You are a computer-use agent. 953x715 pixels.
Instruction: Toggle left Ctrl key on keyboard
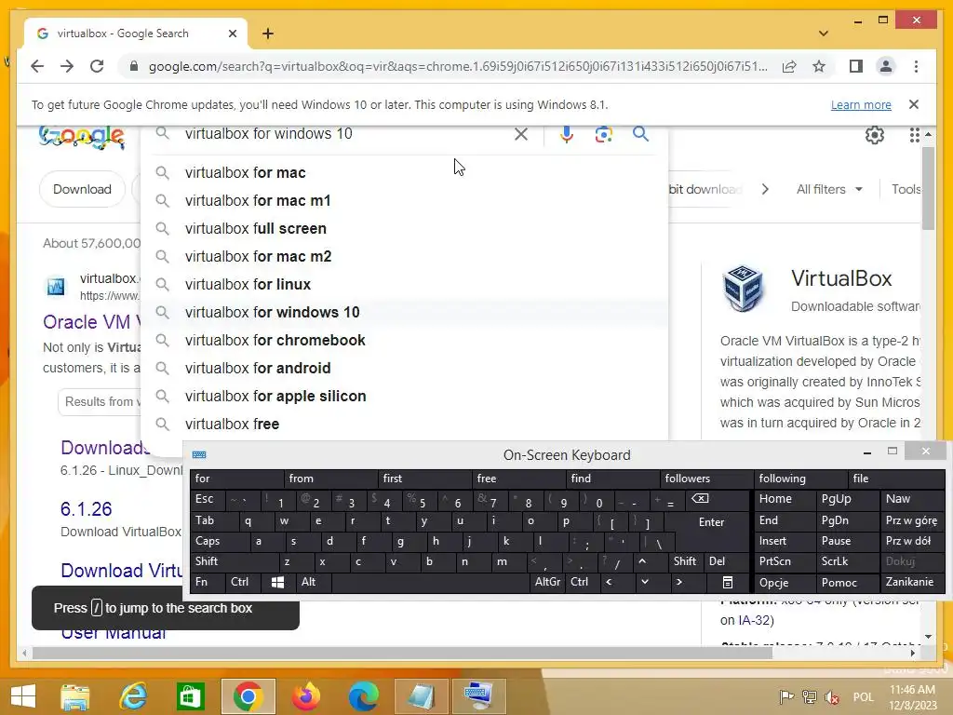[244, 583]
